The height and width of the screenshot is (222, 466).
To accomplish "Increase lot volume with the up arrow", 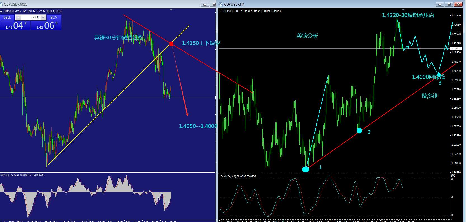I will [43, 17].
